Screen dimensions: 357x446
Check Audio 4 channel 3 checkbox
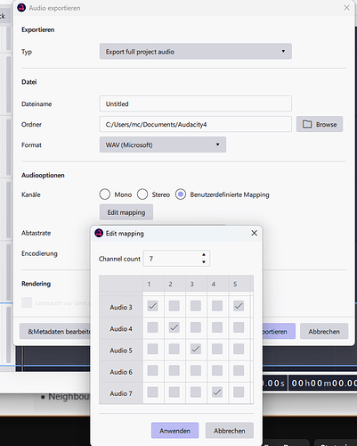(196, 327)
